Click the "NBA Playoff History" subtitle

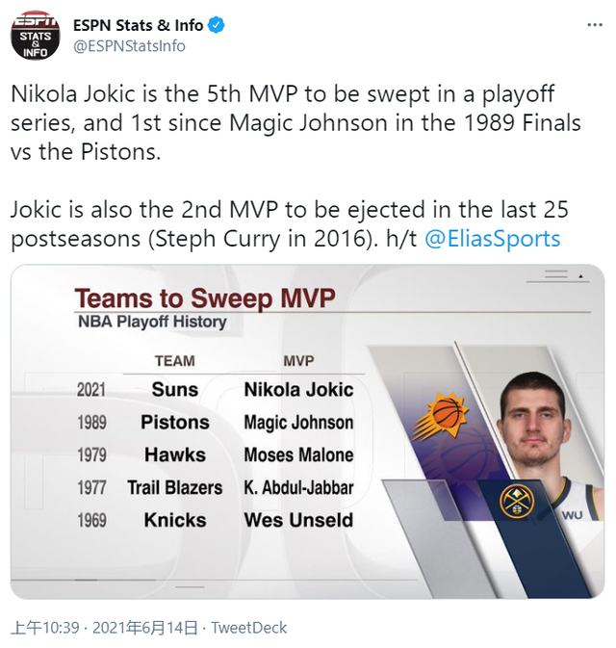point(152,323)
